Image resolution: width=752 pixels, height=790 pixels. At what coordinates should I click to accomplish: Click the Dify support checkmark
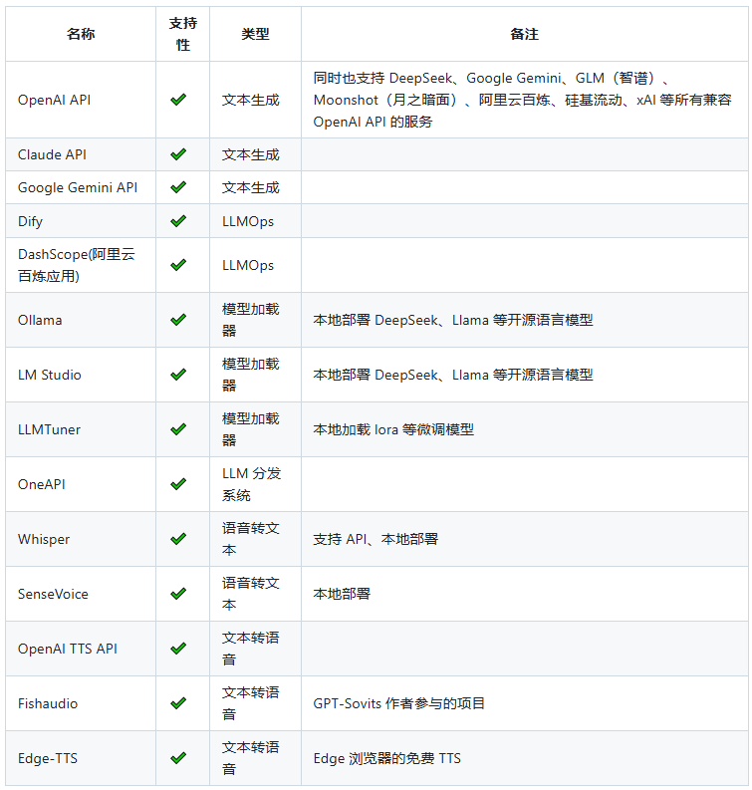click(178, 221)
